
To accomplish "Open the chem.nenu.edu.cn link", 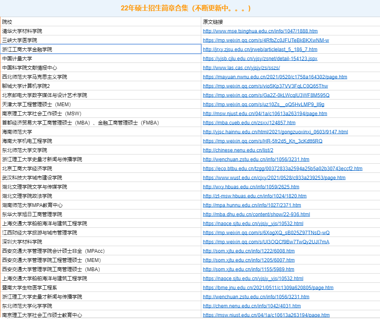I will coord(252,306).
